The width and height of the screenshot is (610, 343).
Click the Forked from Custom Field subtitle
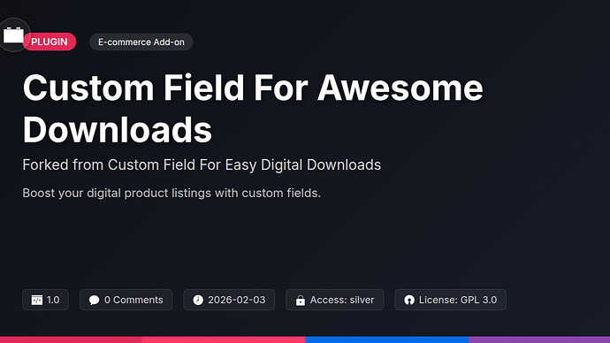pyautogui.click(x=202, y=165)
